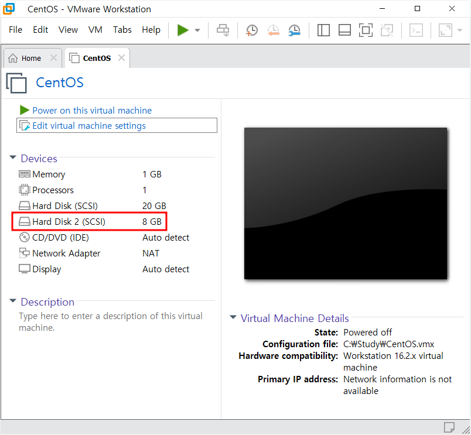471x435 pixels.
Task: Collapse the Virtual Machine Details section
Action: [x=233, y=317]
